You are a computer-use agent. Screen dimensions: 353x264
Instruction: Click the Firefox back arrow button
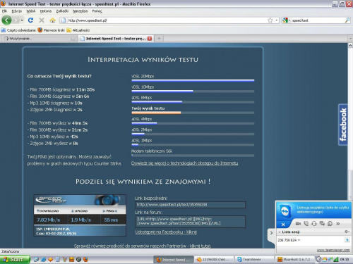(6, 20)
